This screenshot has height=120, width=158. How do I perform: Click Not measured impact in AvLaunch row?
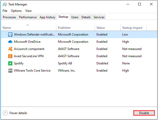point(132,49)
